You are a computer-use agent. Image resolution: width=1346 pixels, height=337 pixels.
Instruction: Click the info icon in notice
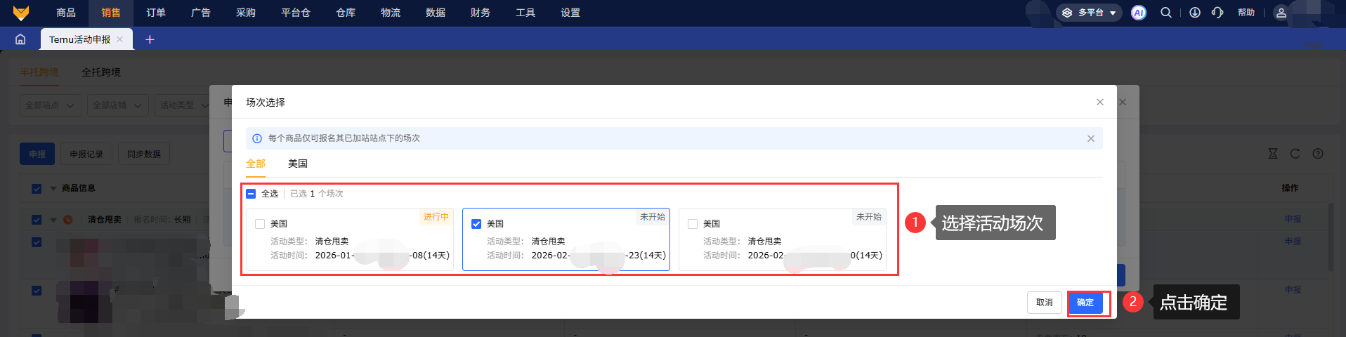tap(257, 138)
